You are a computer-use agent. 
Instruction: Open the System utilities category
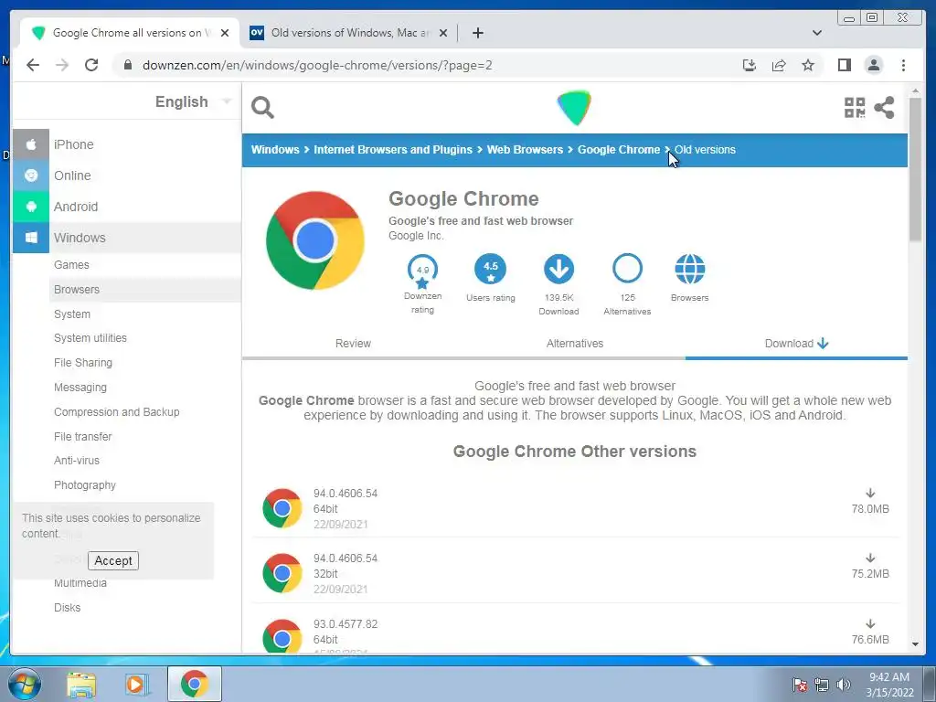90,338
